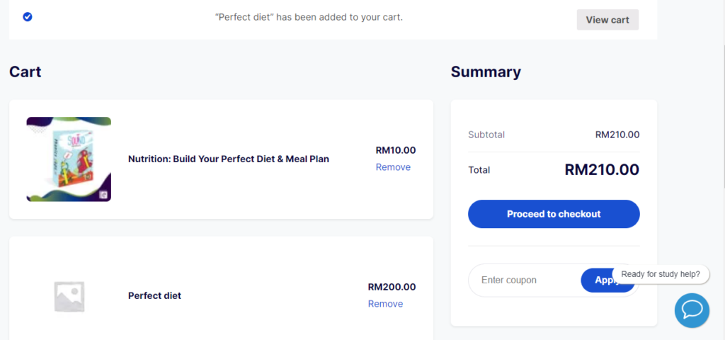Open the "Perfect diet" product title

point(154,295)
